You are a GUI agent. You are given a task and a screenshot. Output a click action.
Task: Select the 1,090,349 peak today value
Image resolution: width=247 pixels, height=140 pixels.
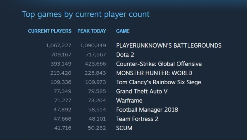tap(93, 45)
